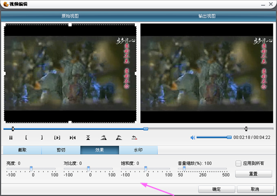Image resolution: width=277 pixels, height=196 pixels.
Task: Click the app logo in the title bar
Action: [6, 4]
